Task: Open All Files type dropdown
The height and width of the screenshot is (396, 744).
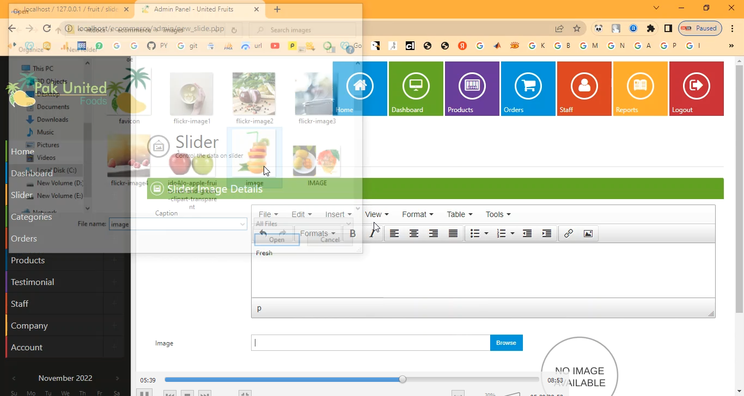Action: click(x=303, y=224)
